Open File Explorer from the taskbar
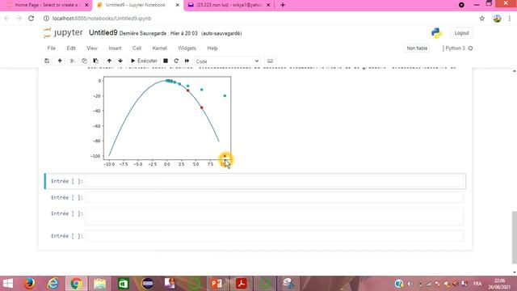Image resolution: width=517 pixels, height=291 pixels. tap(99, 284)
